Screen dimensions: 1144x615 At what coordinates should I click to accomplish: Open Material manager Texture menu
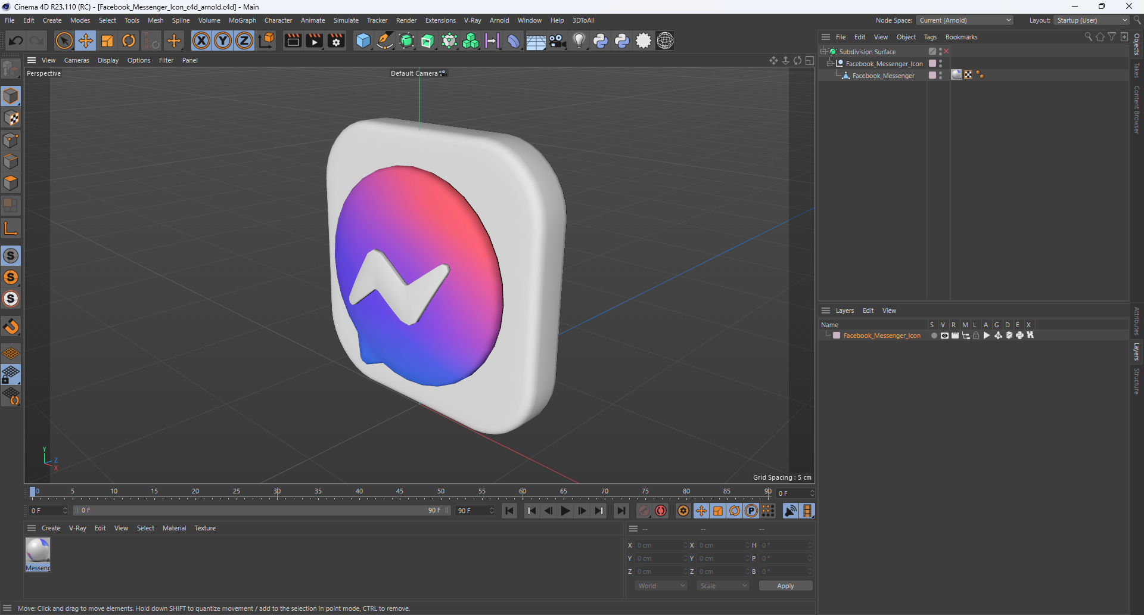pyautogui.click(x=205, y=528)
